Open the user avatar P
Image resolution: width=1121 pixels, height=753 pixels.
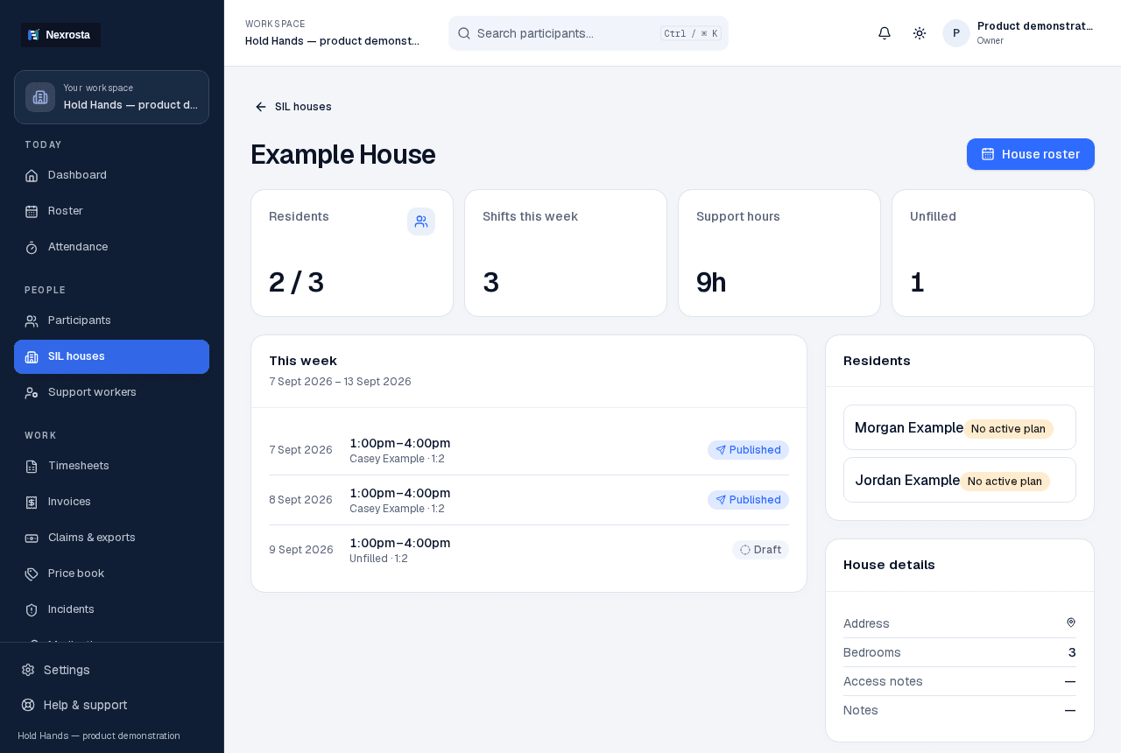pyautogui.click(x=956, y=33)
